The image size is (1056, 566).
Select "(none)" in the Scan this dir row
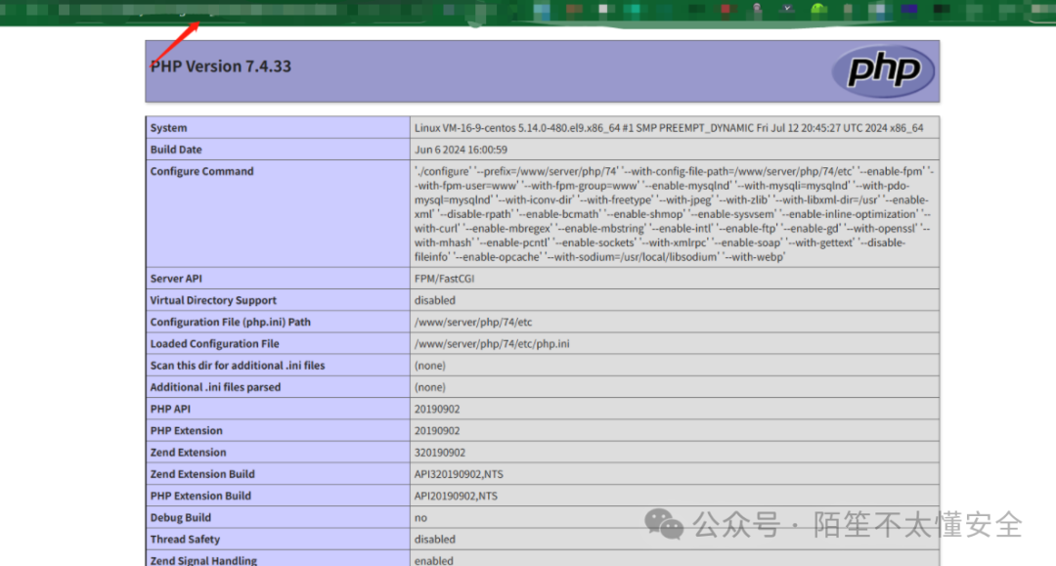click(429, 366)
